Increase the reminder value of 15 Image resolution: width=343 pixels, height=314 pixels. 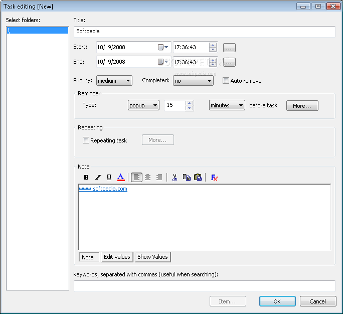(190, 103)
